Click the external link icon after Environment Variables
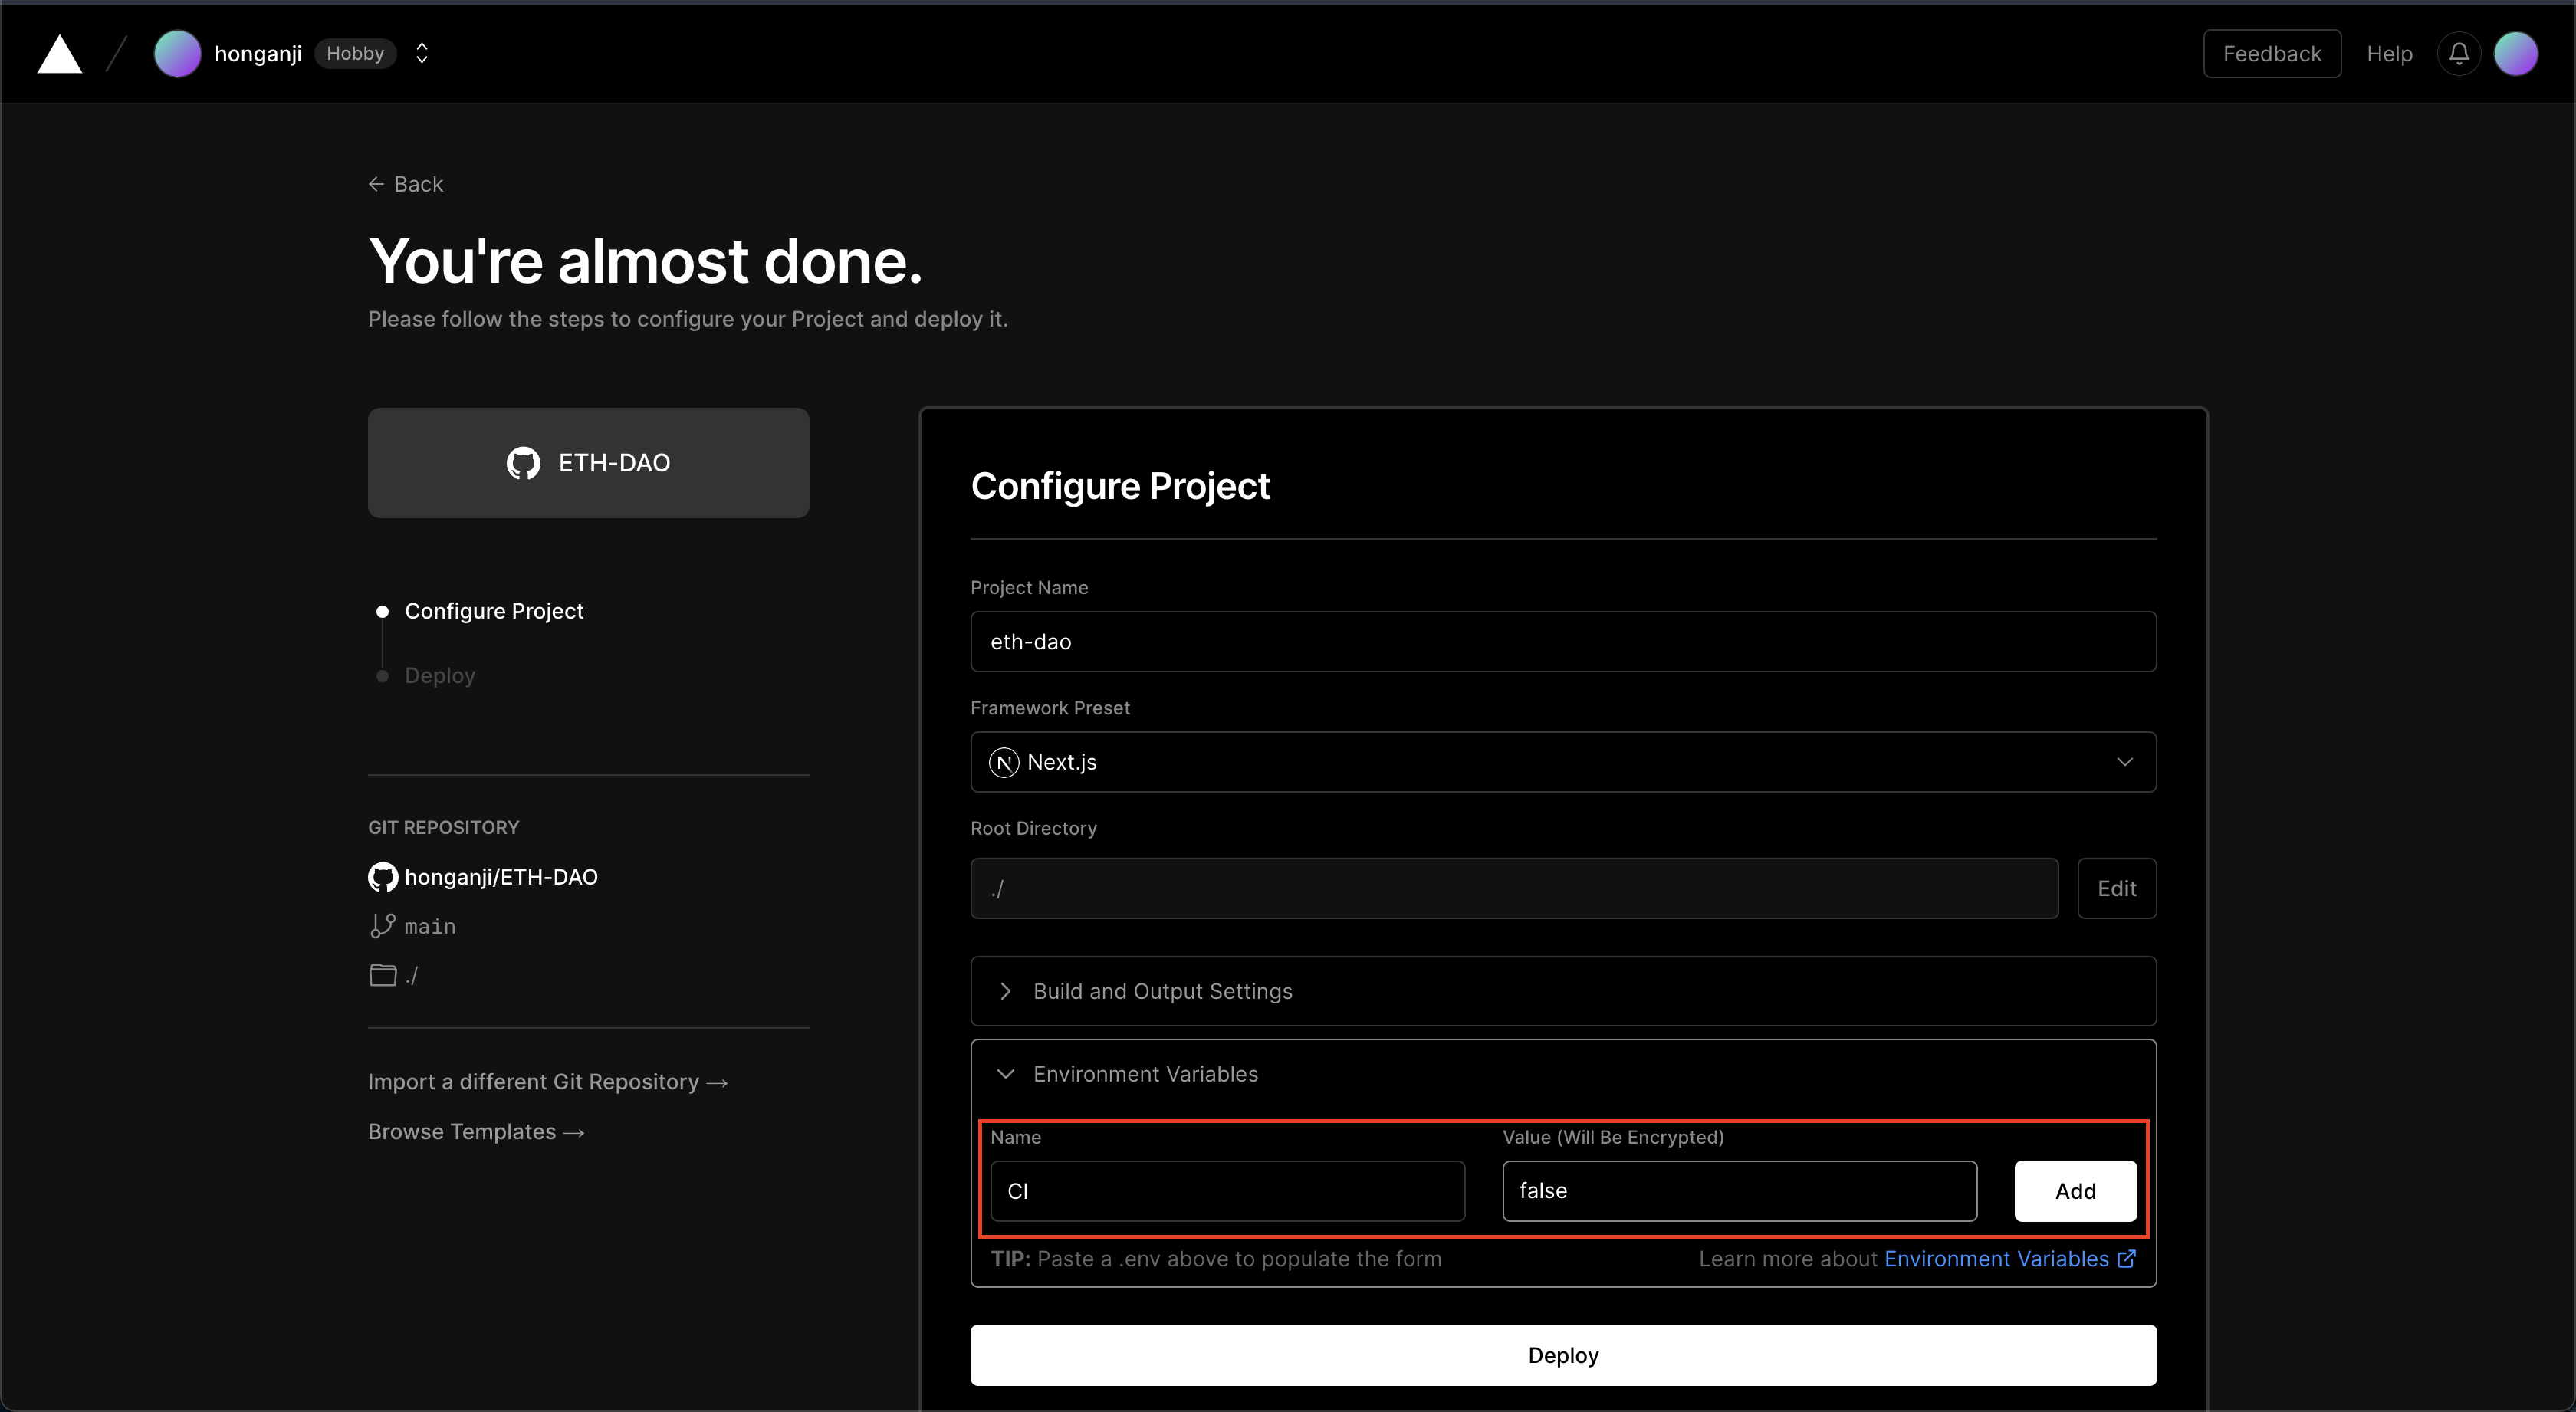 tap(2127, 1259)
